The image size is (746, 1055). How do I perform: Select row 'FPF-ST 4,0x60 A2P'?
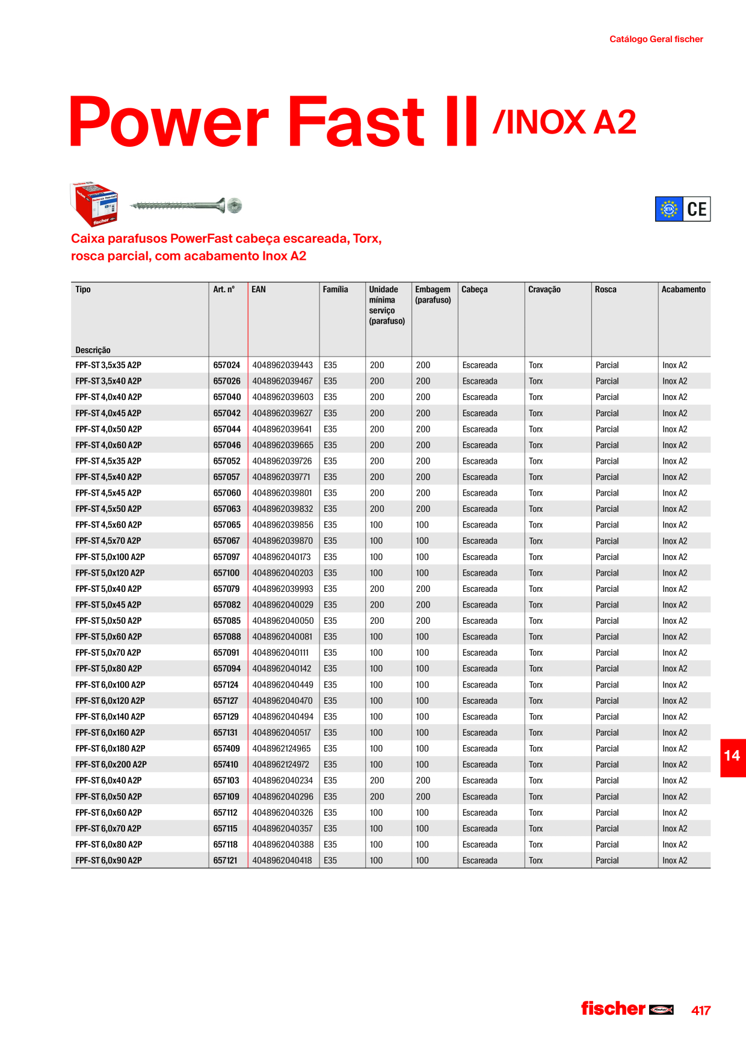pos(390,445)
